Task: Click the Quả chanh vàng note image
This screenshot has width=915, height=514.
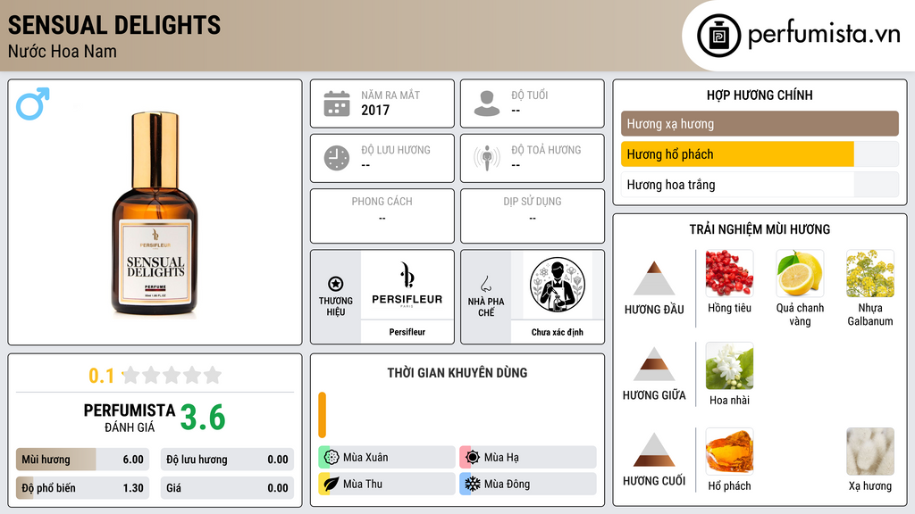Action: [x=800, y=273]
